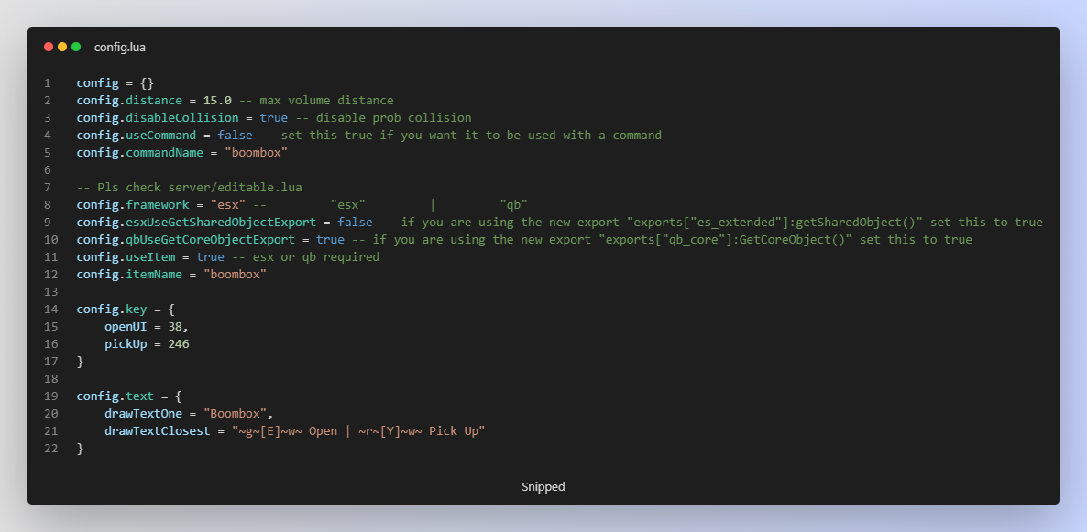Image resolution: width=1087 pixels, height=532 pixels.
Task: Click the "boombox" string for commandName
Action: pos(256,153)
